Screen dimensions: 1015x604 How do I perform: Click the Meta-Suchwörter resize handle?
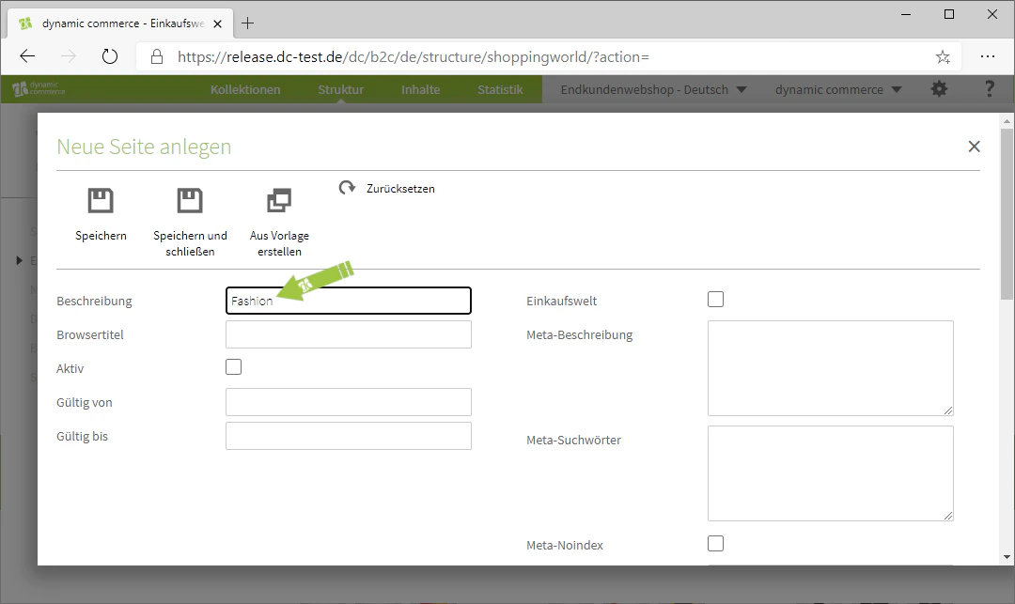click(948, 516)
